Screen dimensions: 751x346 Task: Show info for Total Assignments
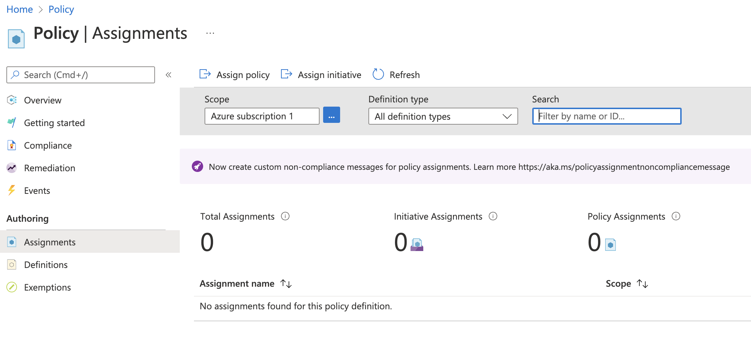pos(285,216)
